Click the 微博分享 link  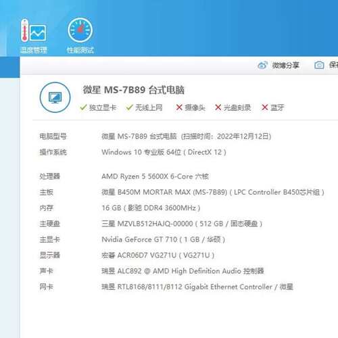click(x=285, y=66)
